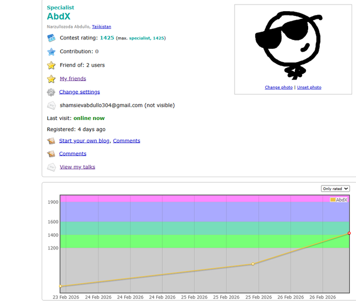Screen dimensions: 356x301
Task: Click Start your own blog link
Action: click(x=84, y=141)
